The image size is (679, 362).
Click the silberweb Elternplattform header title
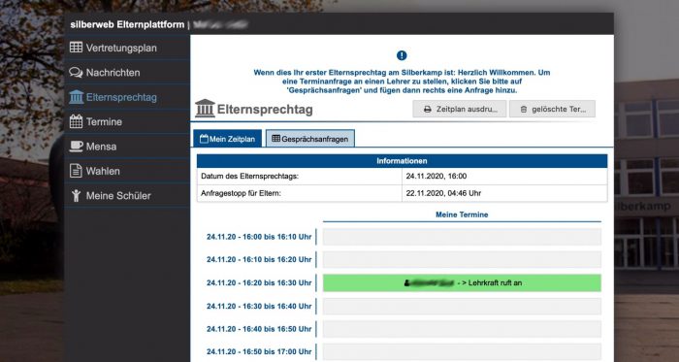[127, 24]
